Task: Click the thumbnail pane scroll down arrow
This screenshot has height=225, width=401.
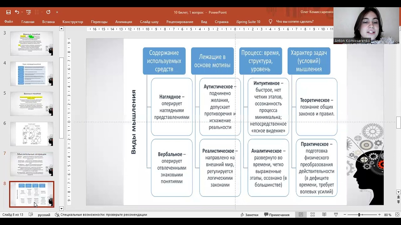Action: tap(61, 208)
